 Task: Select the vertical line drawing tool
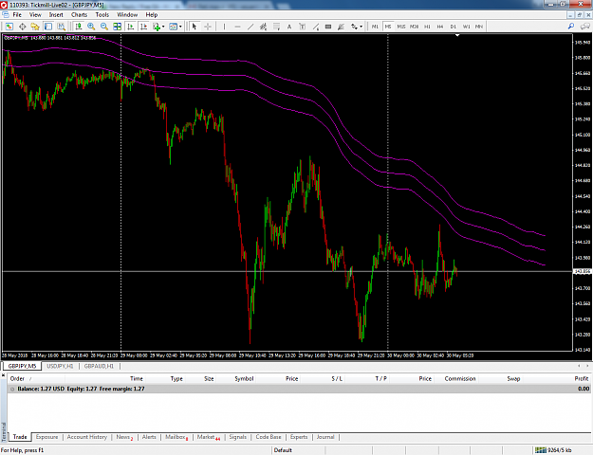(224, 27)
